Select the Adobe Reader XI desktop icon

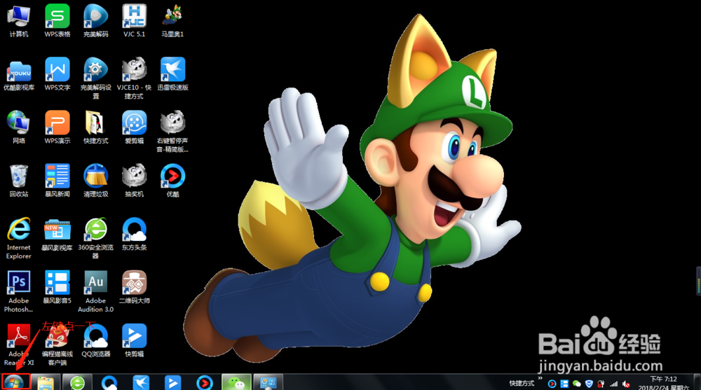pos(19,344)
